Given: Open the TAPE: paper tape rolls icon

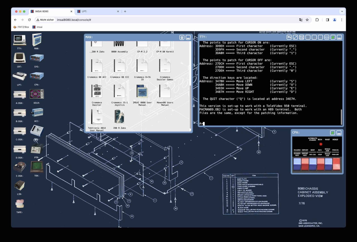Looking at the screenshot, I should pyautogui.click(x=20, y=204).
